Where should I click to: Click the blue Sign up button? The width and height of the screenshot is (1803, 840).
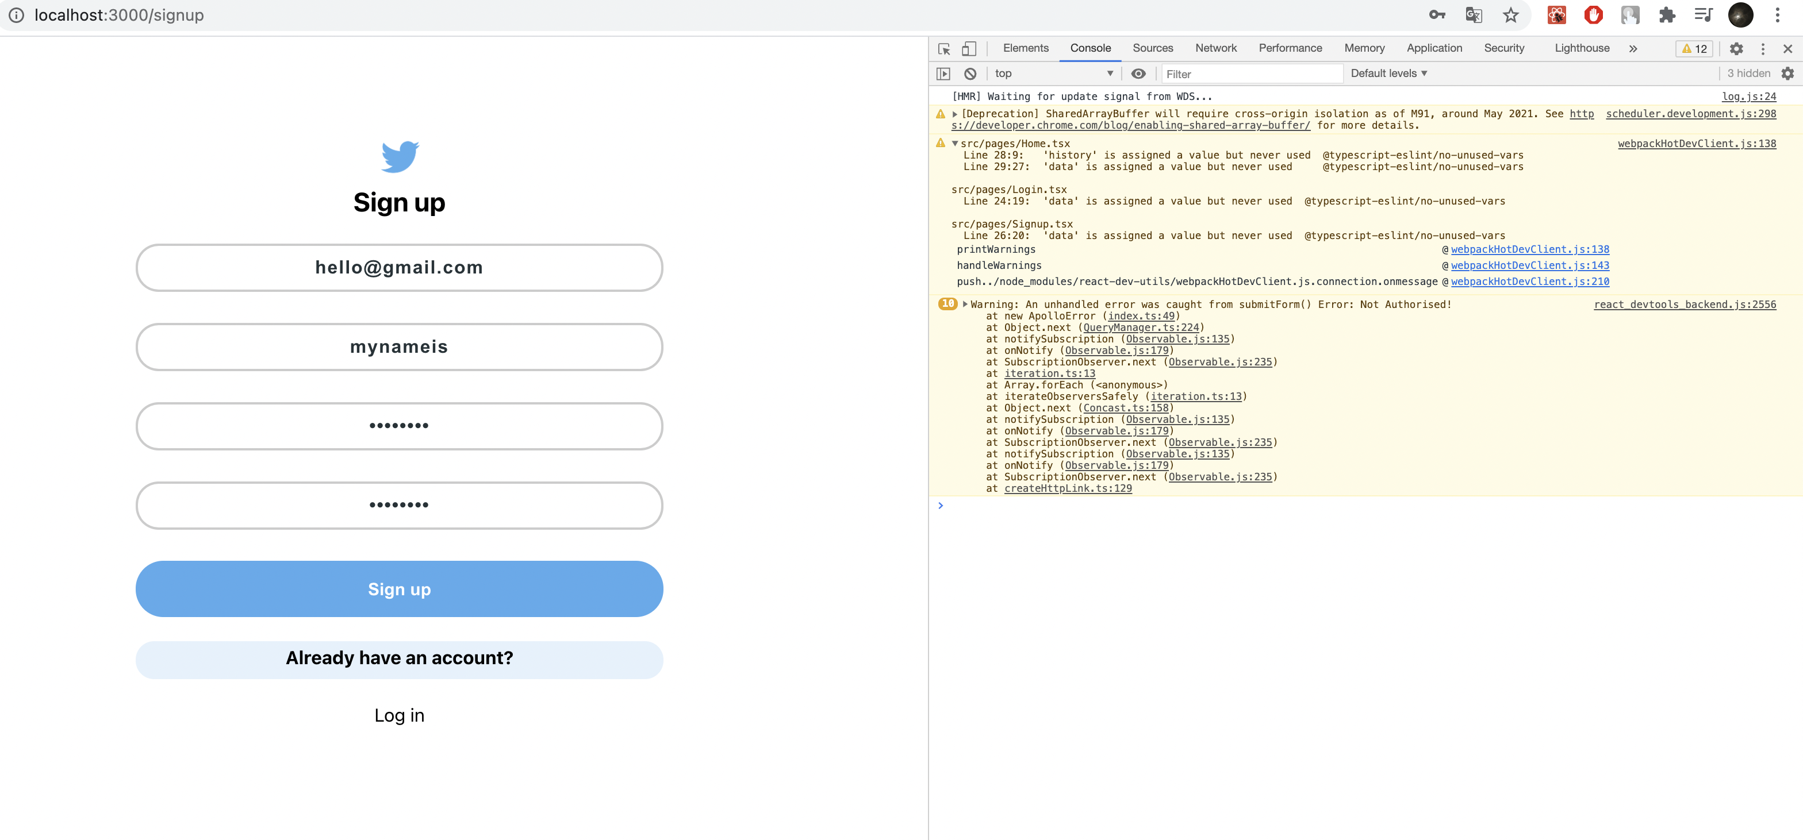pos(399,589)
